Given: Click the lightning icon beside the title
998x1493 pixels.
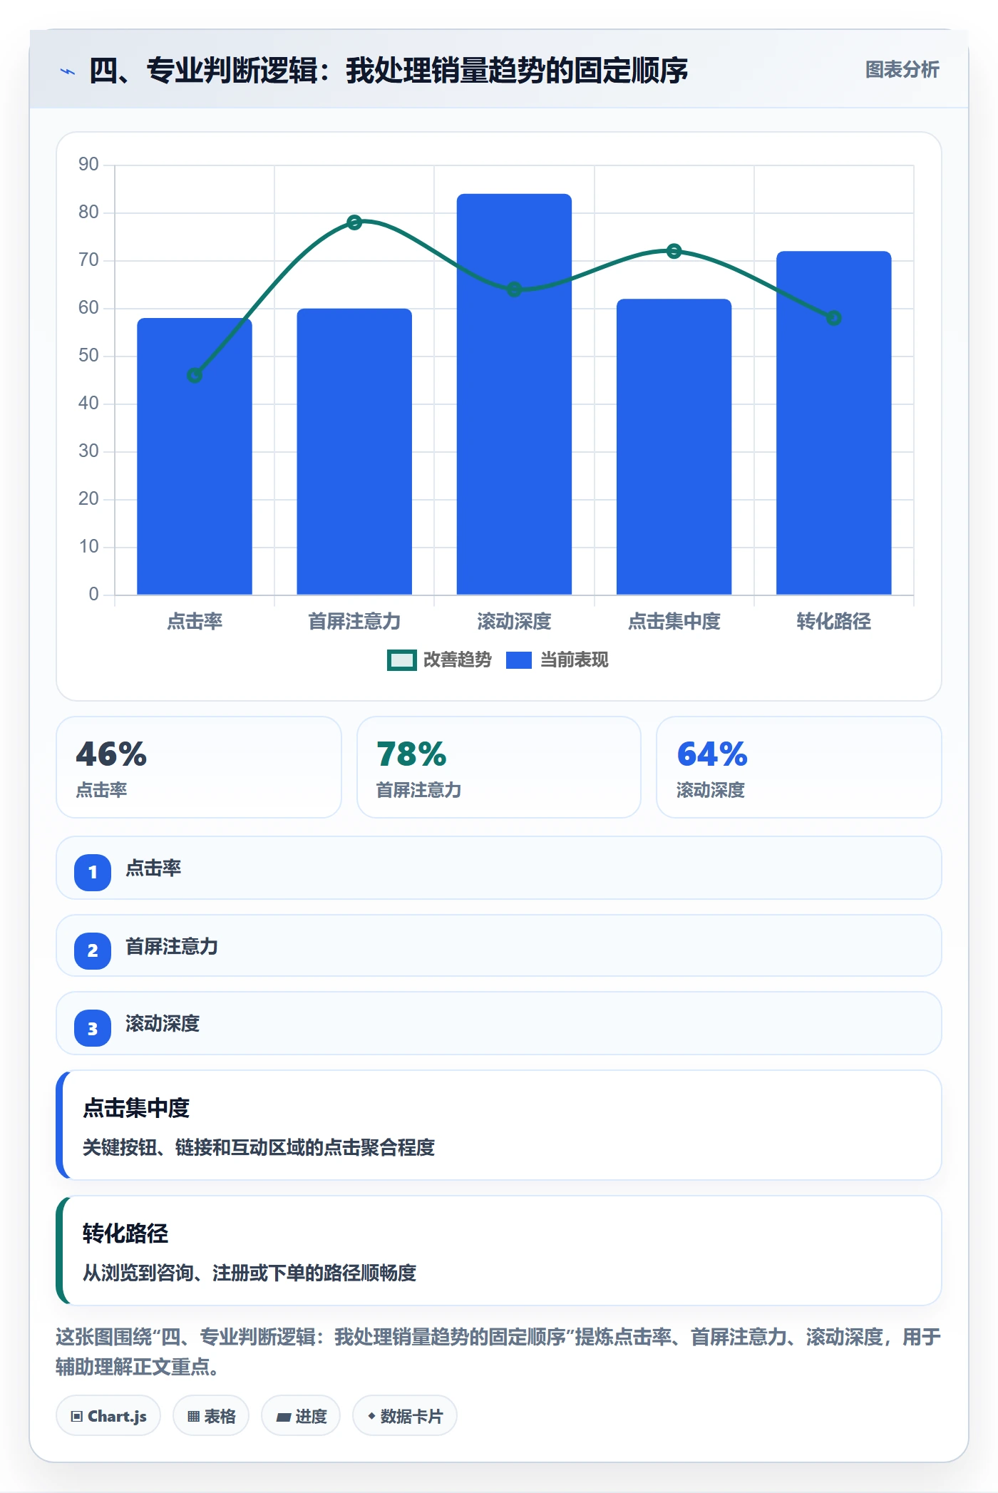Looking at the screenshot, I should click(68, 71).
